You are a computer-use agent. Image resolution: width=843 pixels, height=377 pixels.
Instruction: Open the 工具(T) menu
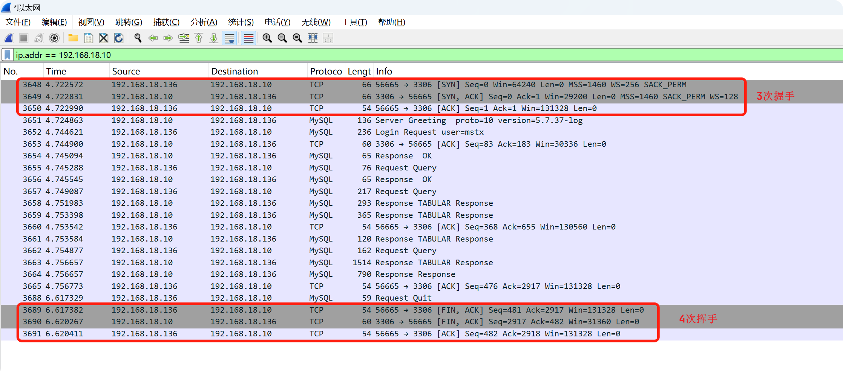[354, 22]
